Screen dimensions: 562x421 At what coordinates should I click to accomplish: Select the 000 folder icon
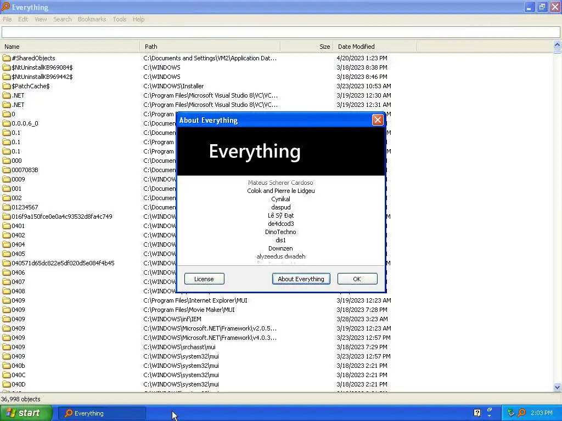(7, 161)
